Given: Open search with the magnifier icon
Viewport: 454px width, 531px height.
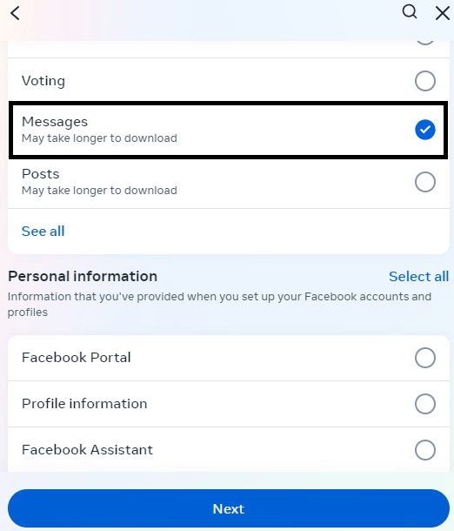Looking at the screenshot, I should click(x=410, y=12).
